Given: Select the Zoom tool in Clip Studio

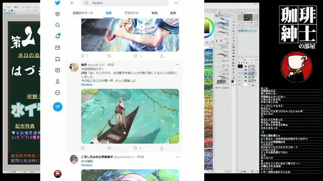Looking at the screenshot, I should pos(234,16).
